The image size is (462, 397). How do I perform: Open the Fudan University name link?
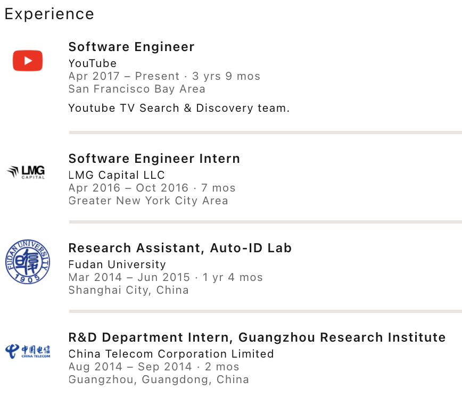click(117, 264)
